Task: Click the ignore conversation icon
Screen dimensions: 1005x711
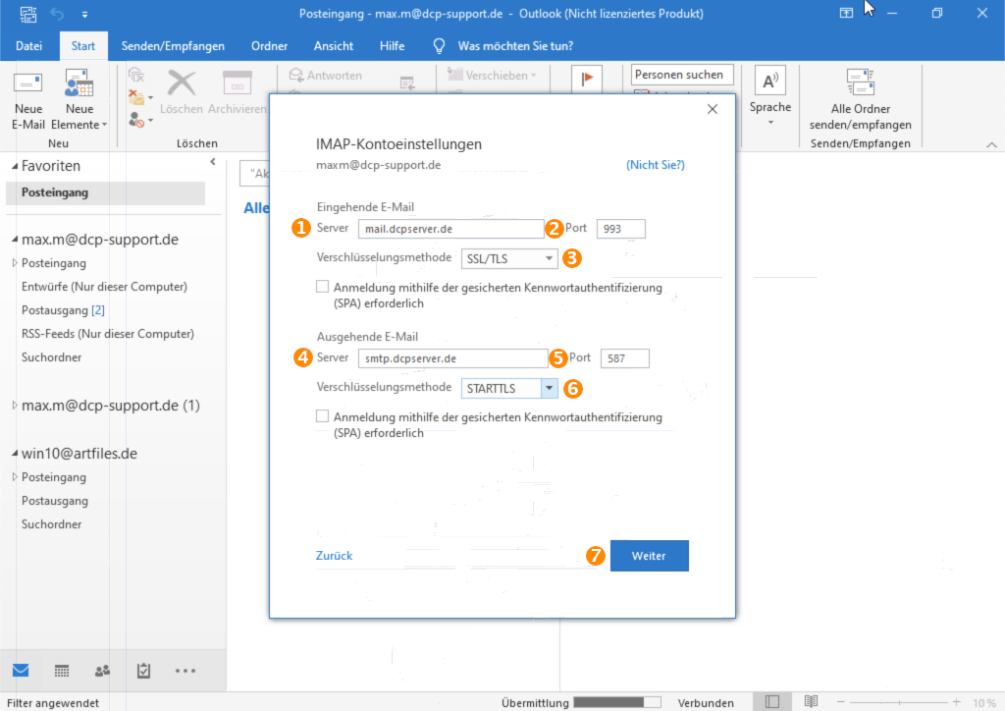Action: [x=135, y=76]
